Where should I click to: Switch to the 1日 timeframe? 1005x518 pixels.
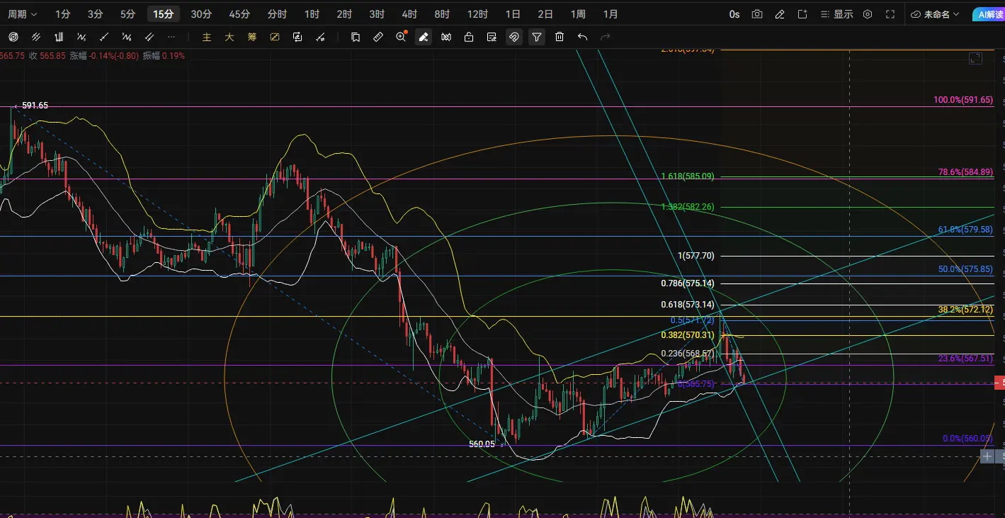tap(513, 14)
